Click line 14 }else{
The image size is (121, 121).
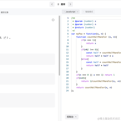[x=85, y=59]
